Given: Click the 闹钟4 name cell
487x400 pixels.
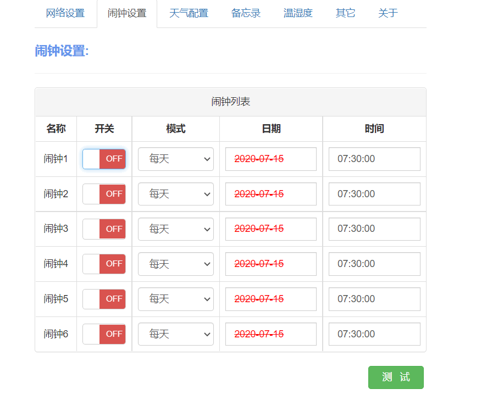Looking at the screenshot, I should (x=56, y=264).
